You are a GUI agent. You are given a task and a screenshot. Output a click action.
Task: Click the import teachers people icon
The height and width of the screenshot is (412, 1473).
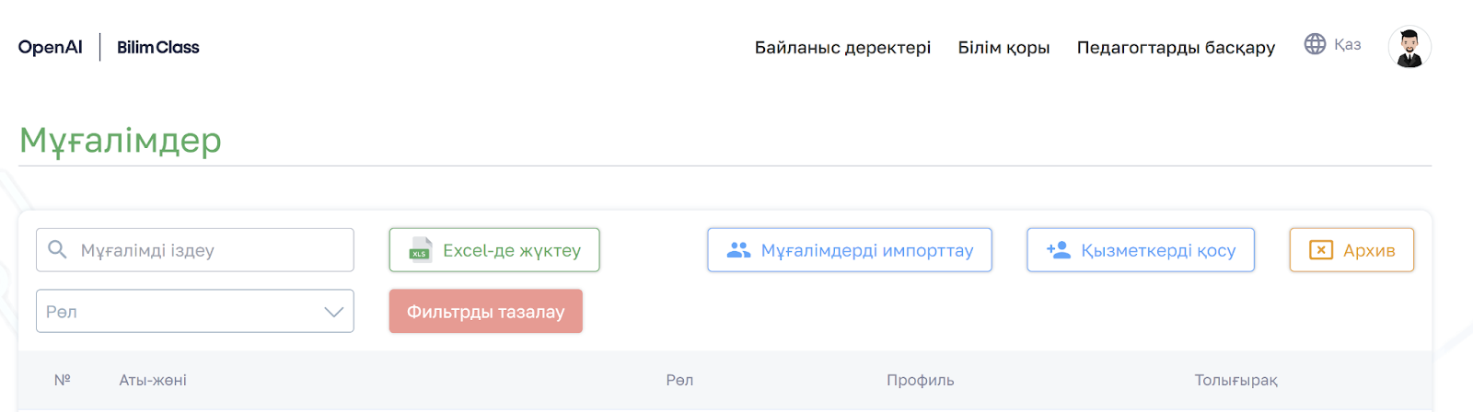(738, 250)
